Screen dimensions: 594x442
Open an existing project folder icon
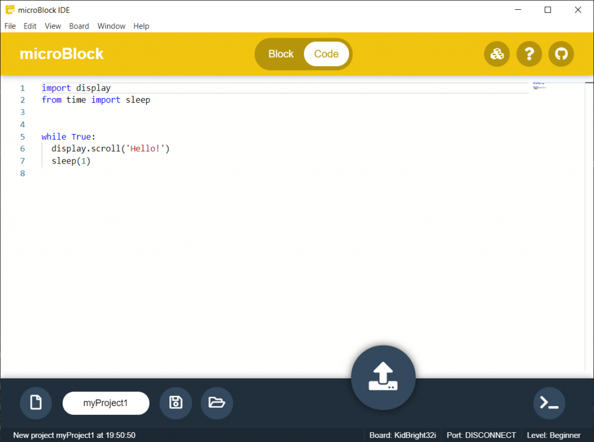click(217, 403)
